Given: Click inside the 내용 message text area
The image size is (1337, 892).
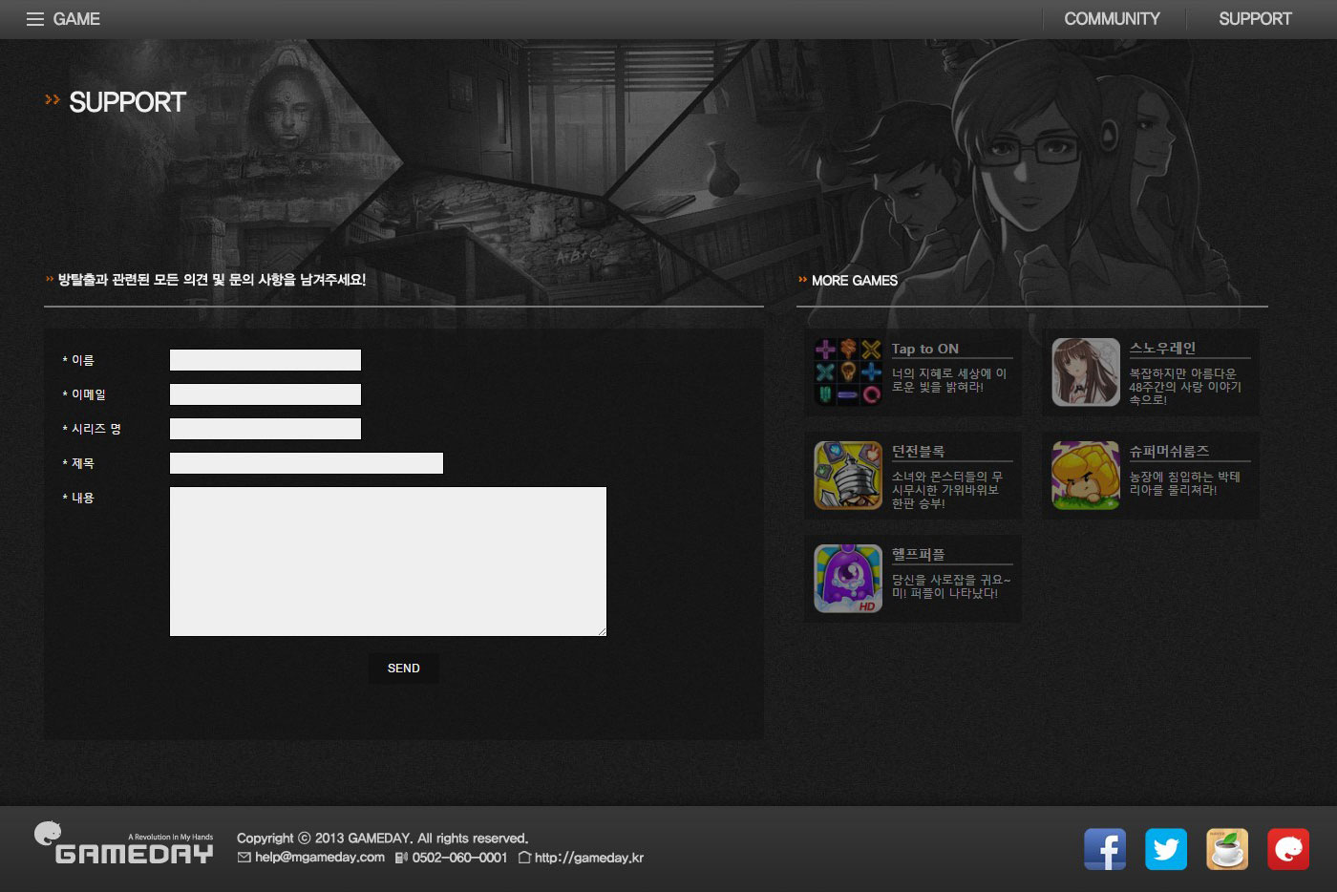Looking at the screenshot, I should pyautogui.click(x=388, y=562).
